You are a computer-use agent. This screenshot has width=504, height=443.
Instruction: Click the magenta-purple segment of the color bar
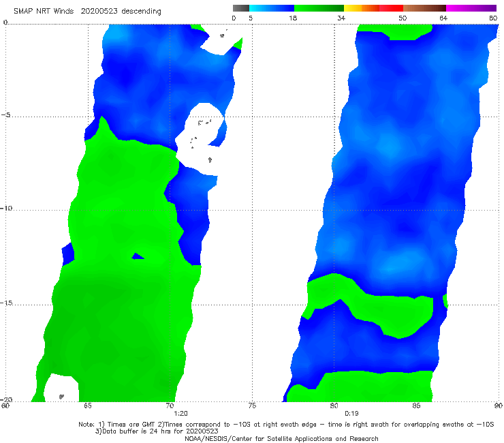point(471,8)
